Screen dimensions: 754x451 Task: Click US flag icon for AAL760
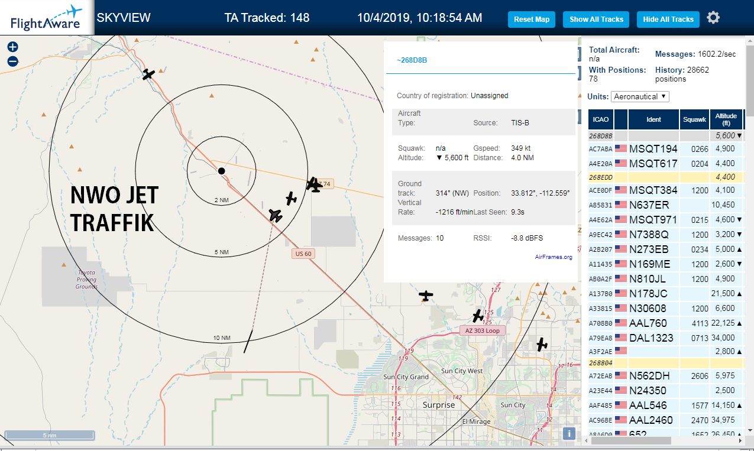click(x=620, y=323)
